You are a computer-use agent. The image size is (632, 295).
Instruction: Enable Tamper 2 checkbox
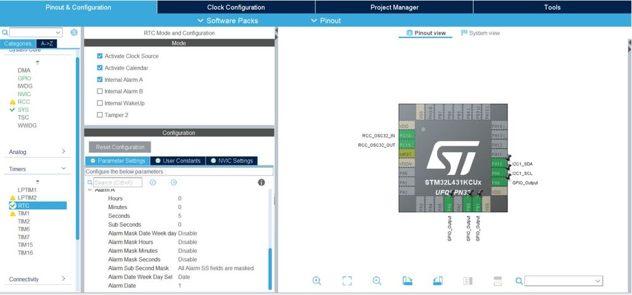point(100,115)
